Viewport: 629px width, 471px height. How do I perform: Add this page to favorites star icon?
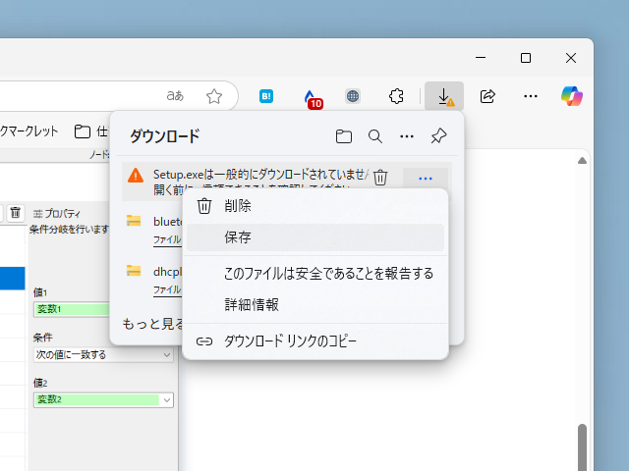(x=214, y=96)
